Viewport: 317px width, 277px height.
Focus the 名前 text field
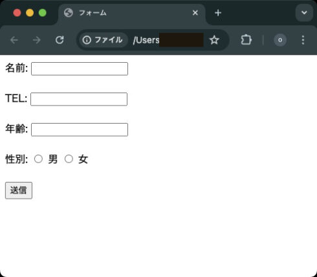80,69
